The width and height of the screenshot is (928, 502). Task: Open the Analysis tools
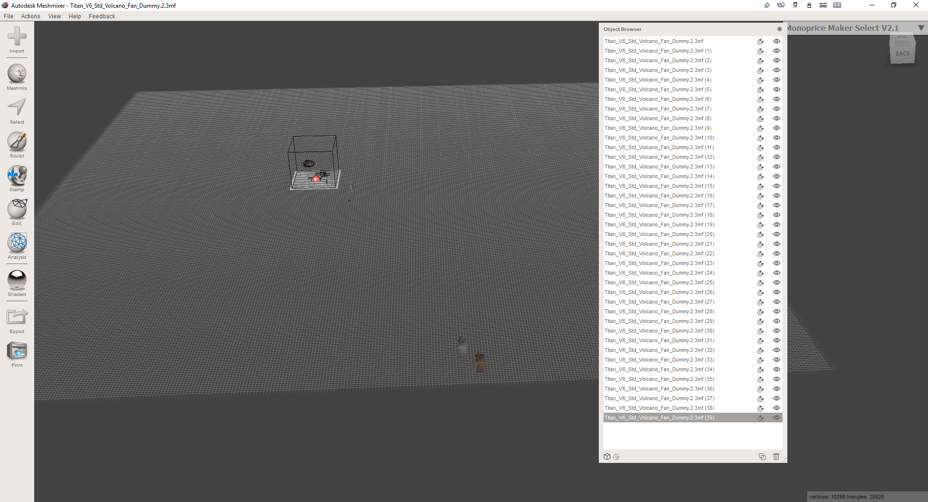17,246
